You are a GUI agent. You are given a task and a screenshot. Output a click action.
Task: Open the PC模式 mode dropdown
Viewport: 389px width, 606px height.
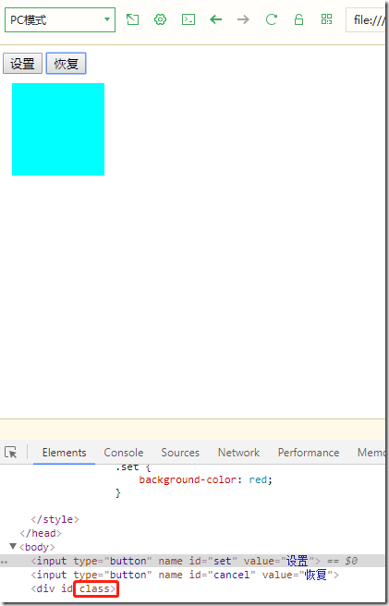60,19
